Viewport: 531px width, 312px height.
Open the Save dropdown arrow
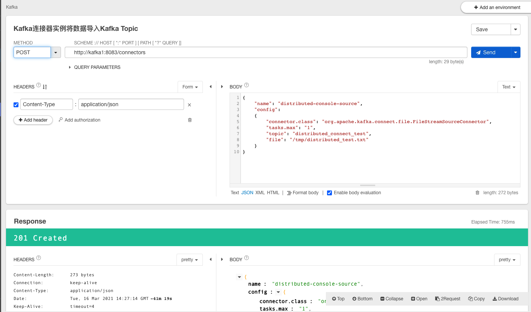pyautogui.click(x=516, y=29)
